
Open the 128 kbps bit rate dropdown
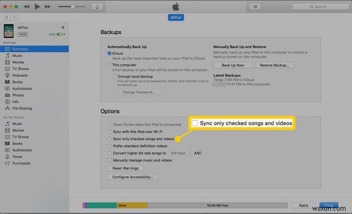(x=180, y=153)
